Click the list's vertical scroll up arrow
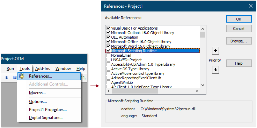The width and height of the screenshot is (257, 128). (203, 29)
